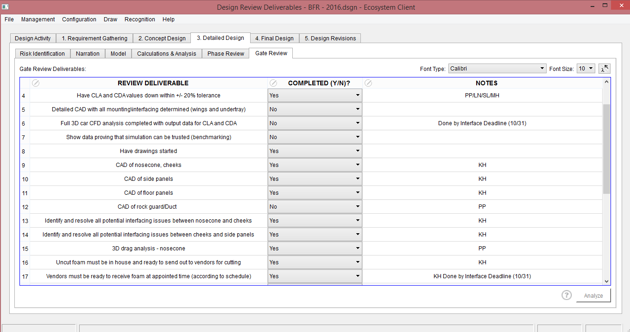Open the Configuration menu
This screenshot has height=332, width=630.
pos(79,19)
